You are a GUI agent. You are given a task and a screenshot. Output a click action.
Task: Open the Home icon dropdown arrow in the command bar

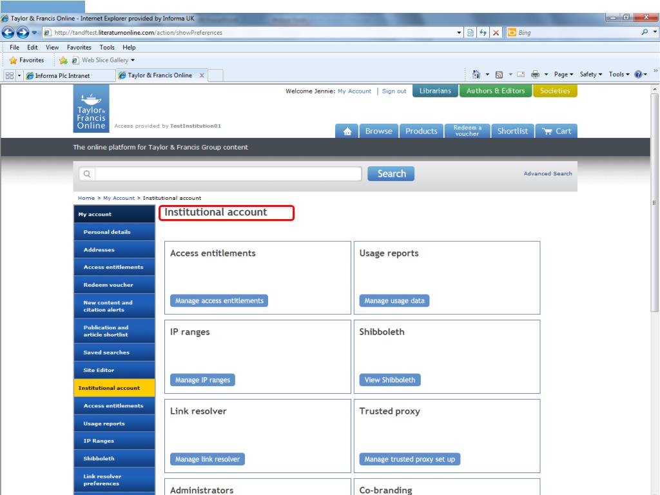click(x=487, y=75)
